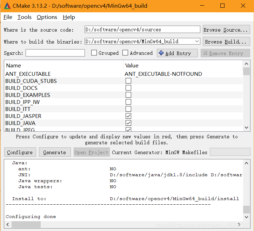This screenshot has width=254, height=231.
Task: Select the BUILD_DOCS entry name
Action: (x=21, y=88)
